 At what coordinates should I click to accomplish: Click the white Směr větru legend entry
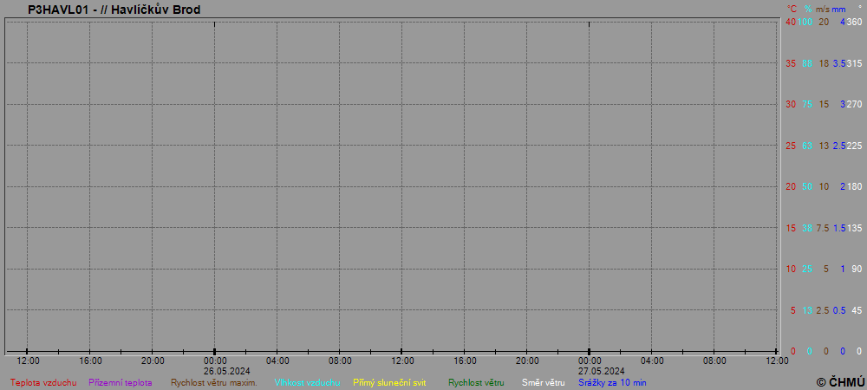[x=543, y=382]
